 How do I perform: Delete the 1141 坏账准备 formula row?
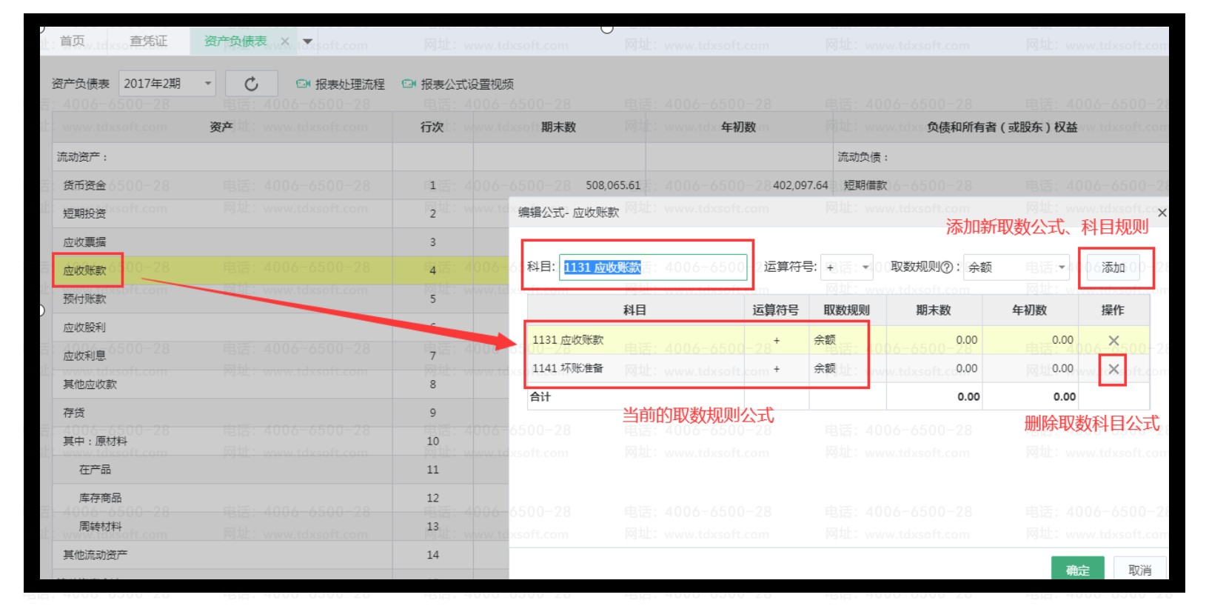point(1113,369)
